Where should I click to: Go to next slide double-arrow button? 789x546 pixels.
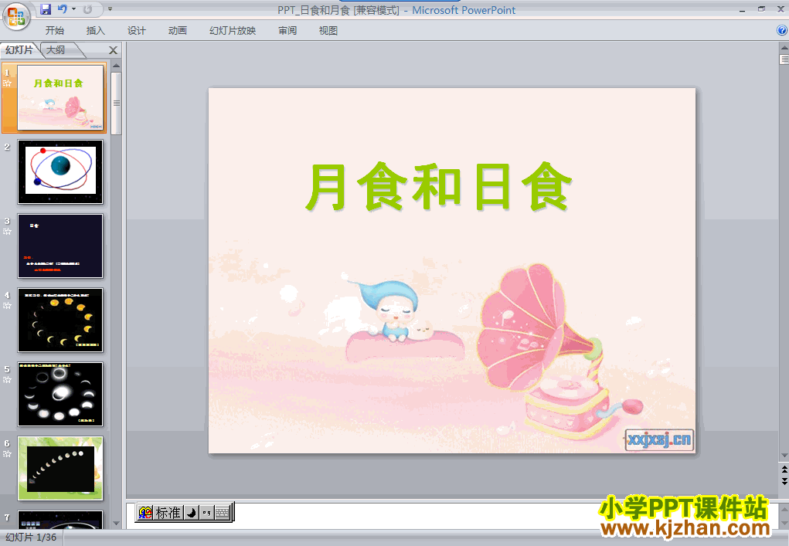pyautogui.click(x=784, y=480)
